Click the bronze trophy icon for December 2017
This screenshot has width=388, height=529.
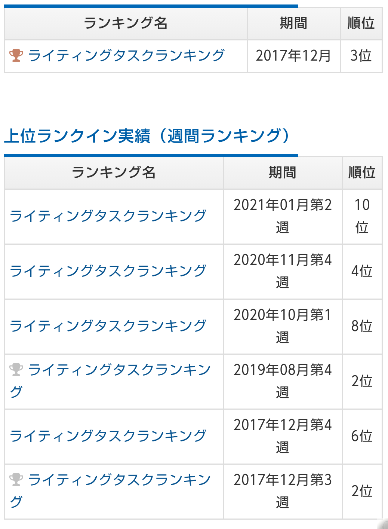coord(16,55)
